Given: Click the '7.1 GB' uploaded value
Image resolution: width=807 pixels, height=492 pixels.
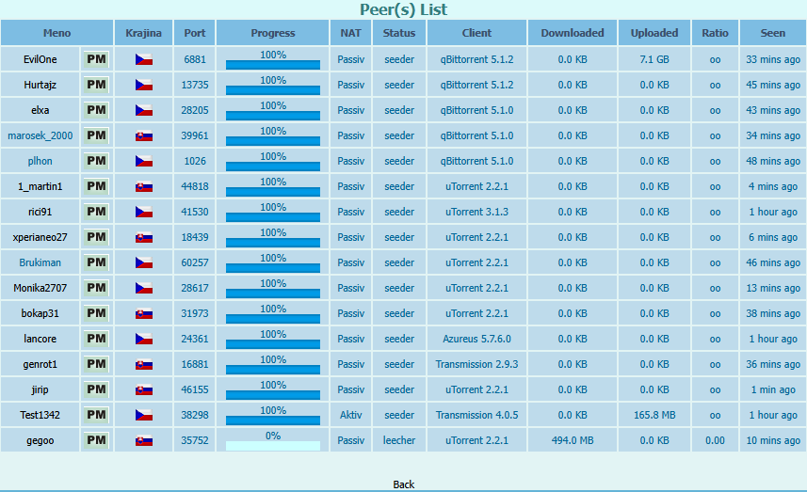Looking at the screenshot, I should pos(654,59).
